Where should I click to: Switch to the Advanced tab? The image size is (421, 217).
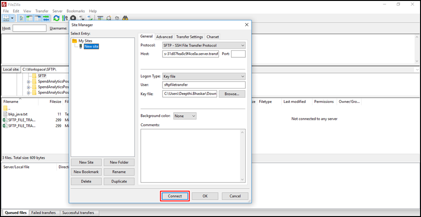tap(164, 37)
